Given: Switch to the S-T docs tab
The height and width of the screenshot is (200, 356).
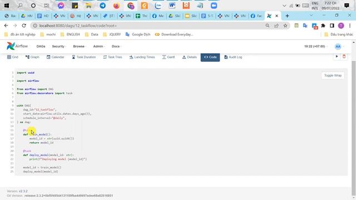Looking at the screenshot, I should click(207, 16).
